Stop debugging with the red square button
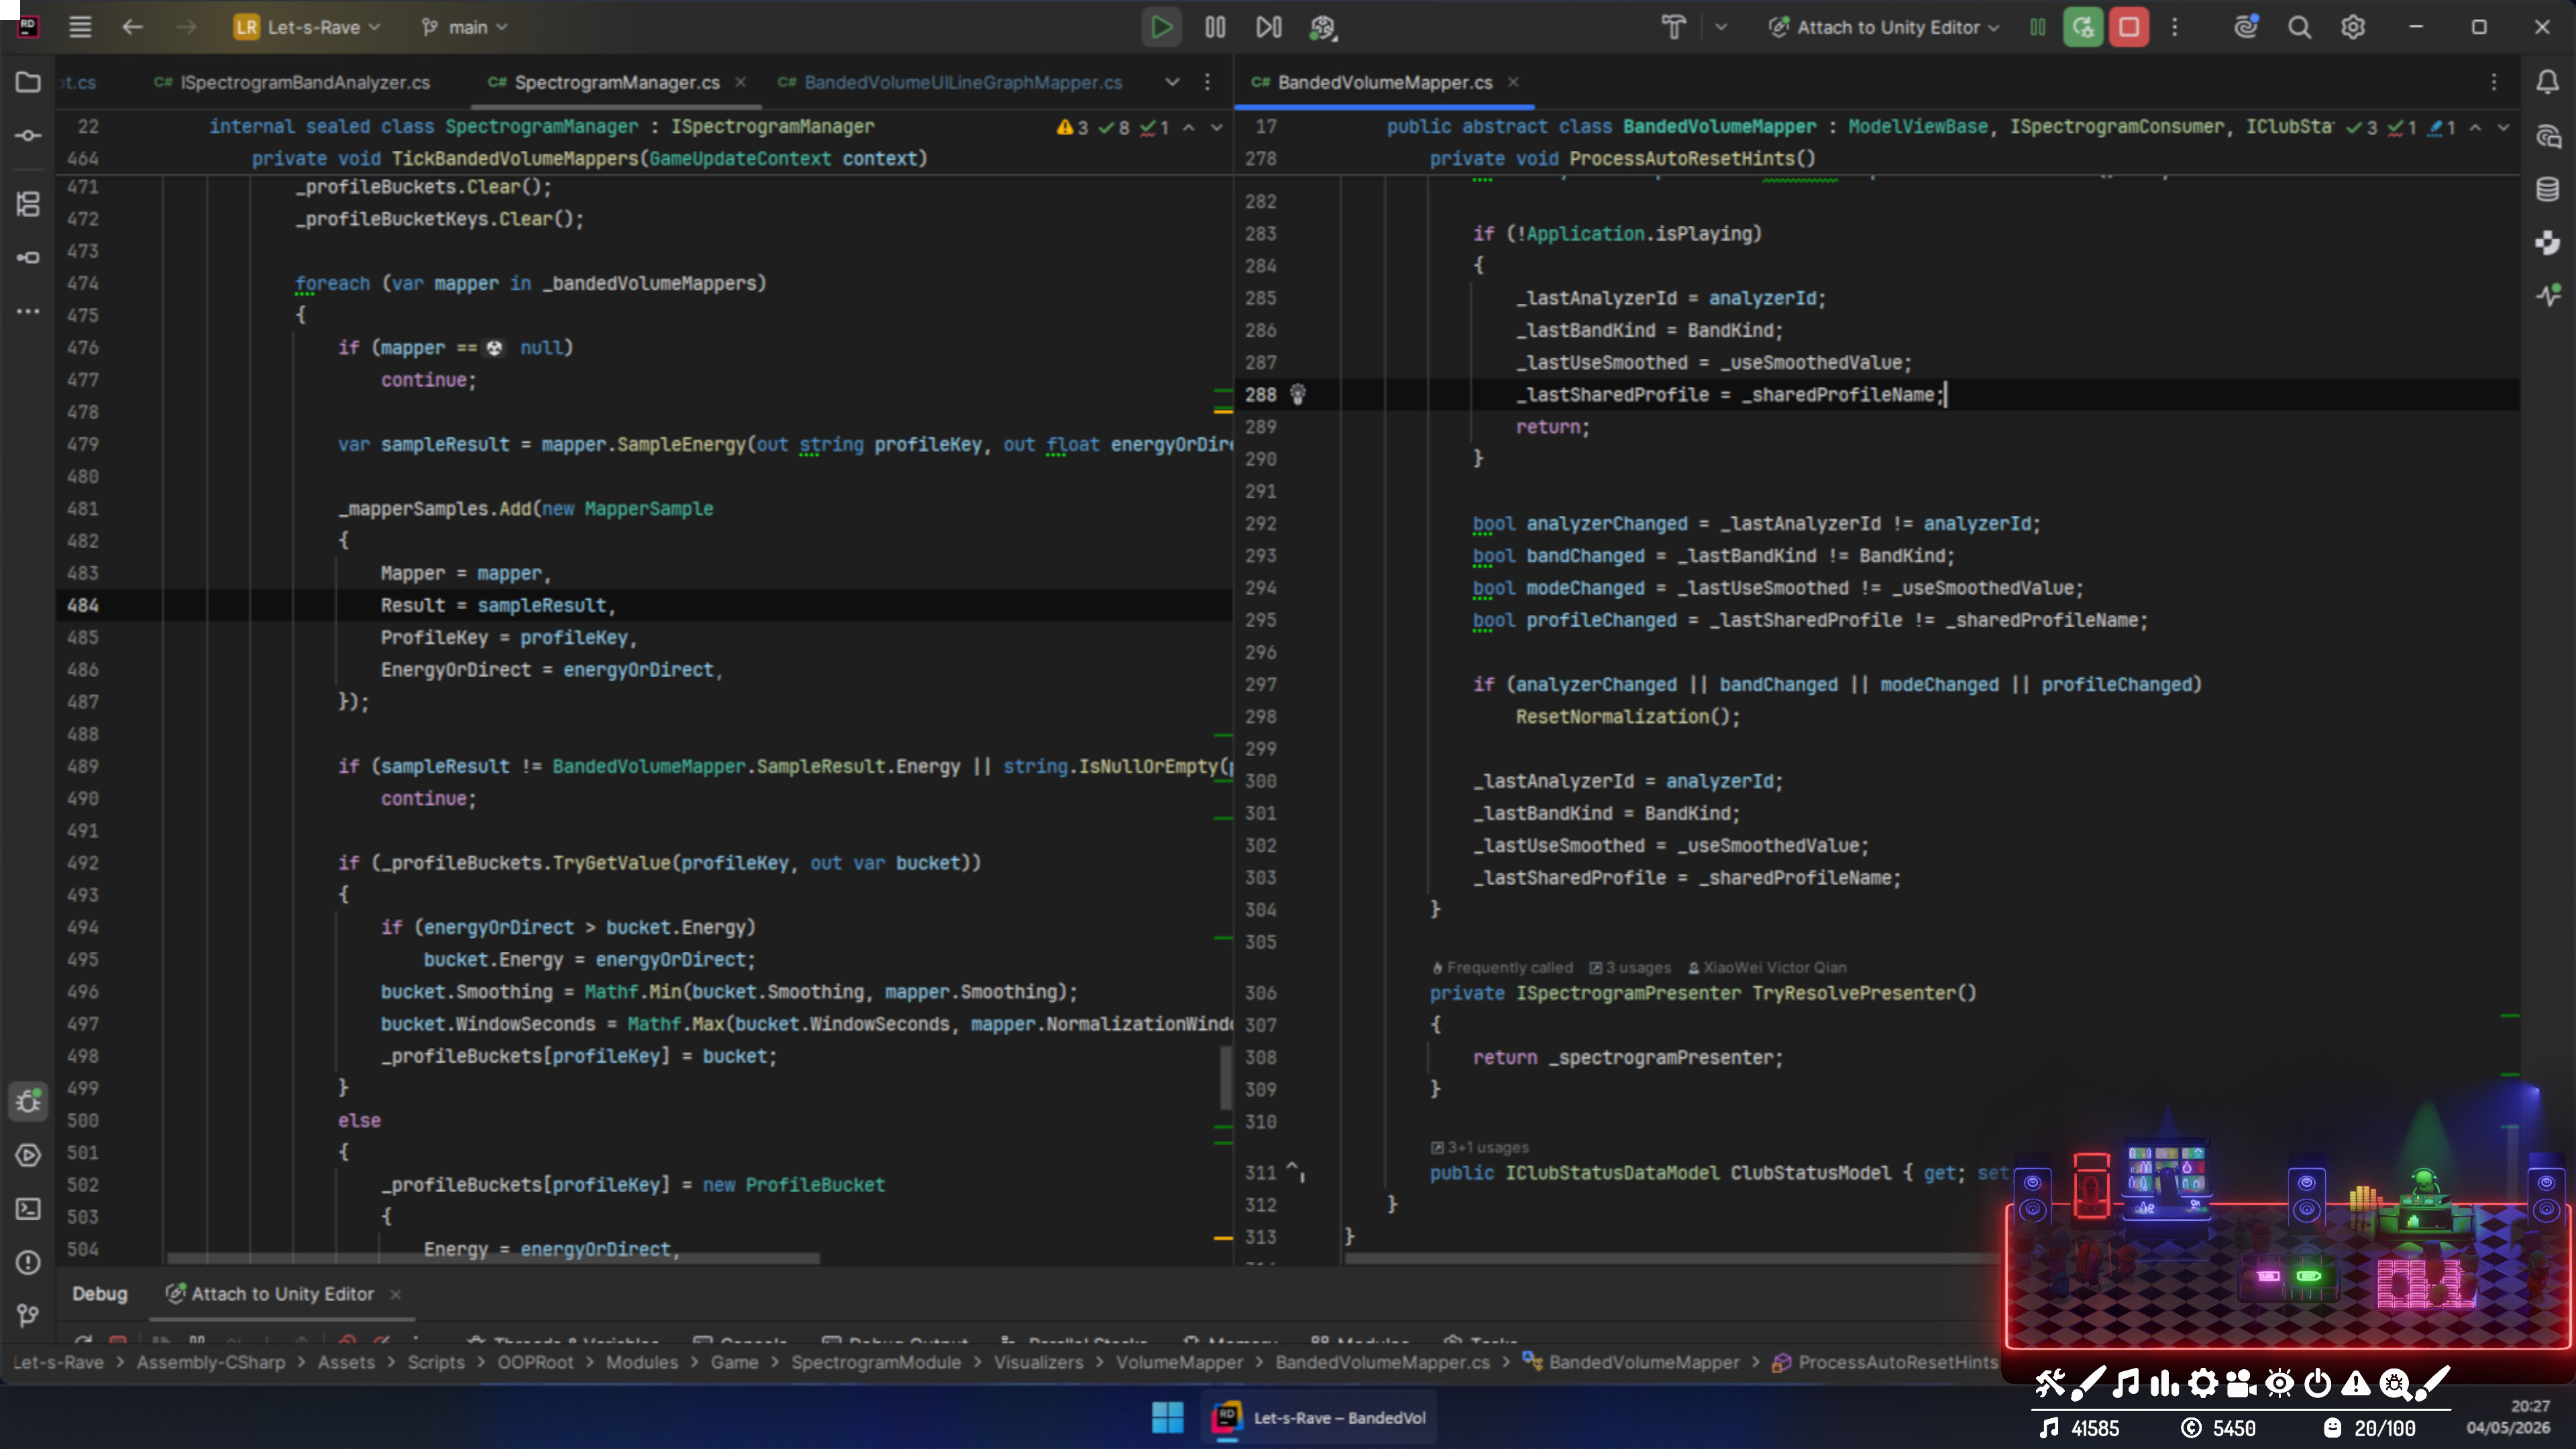 pos(2129,27)
